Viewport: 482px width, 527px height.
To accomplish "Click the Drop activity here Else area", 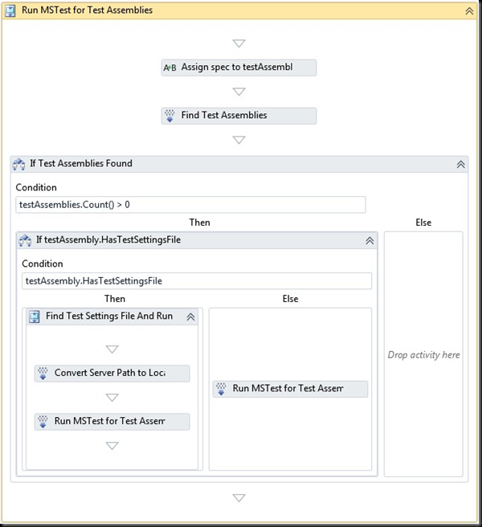I will [x=423, y=354].
